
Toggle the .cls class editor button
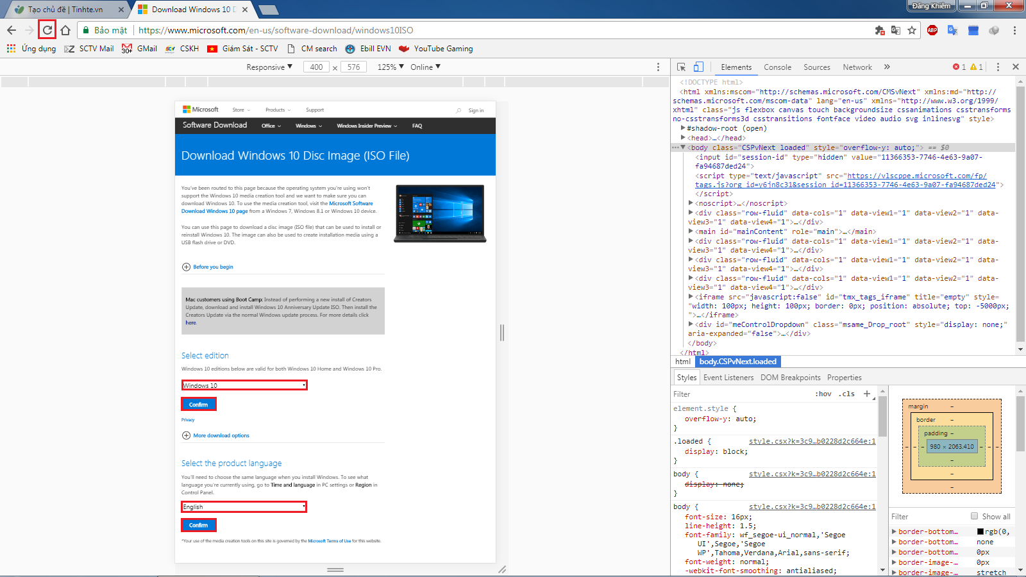coord(847,394)
